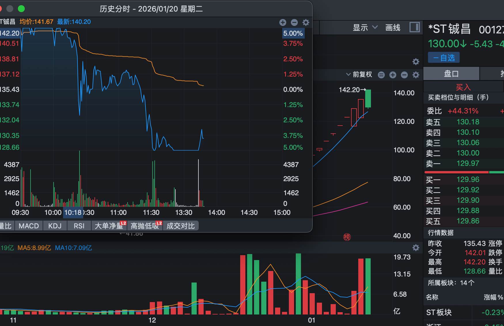Click the 成交对比 indicator tab
504x326 pixels.
point(181,226)
